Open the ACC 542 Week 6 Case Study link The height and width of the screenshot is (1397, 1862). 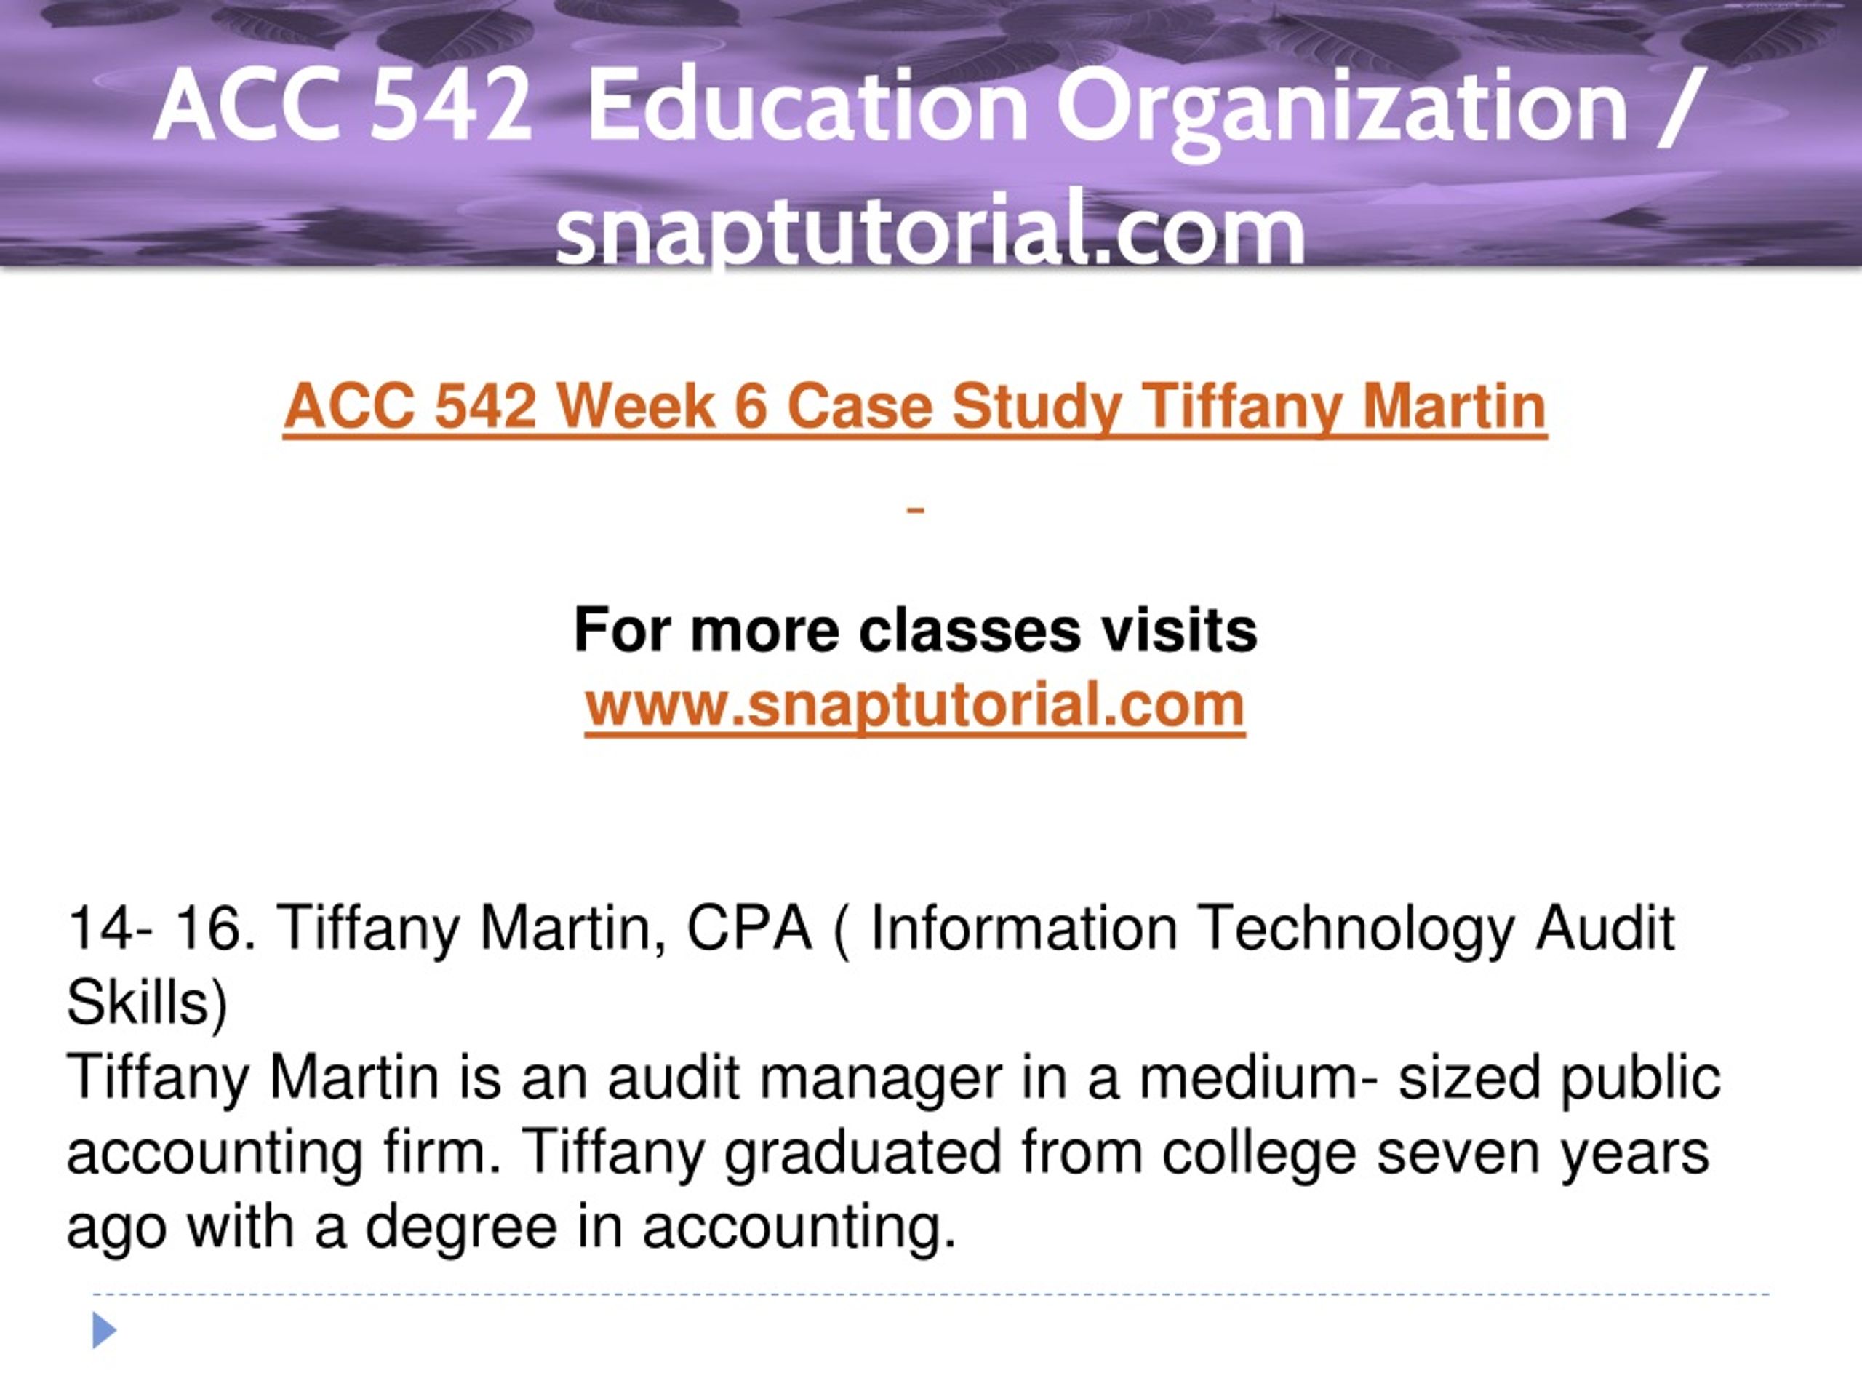(x=915, y=407)
